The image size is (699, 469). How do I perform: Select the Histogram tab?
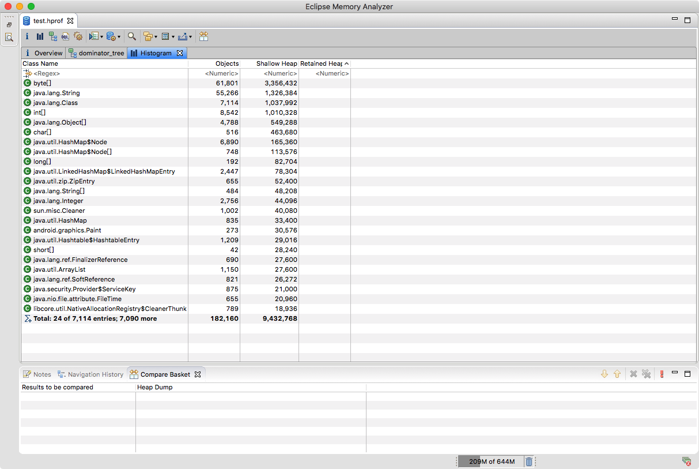pos(151,53)
